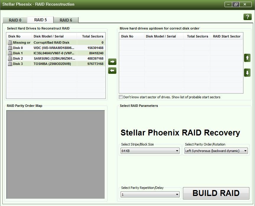Viewport: 255px width, 206px height.
Task: Click the 488397168 total sectors value
Action: (95, 58)
